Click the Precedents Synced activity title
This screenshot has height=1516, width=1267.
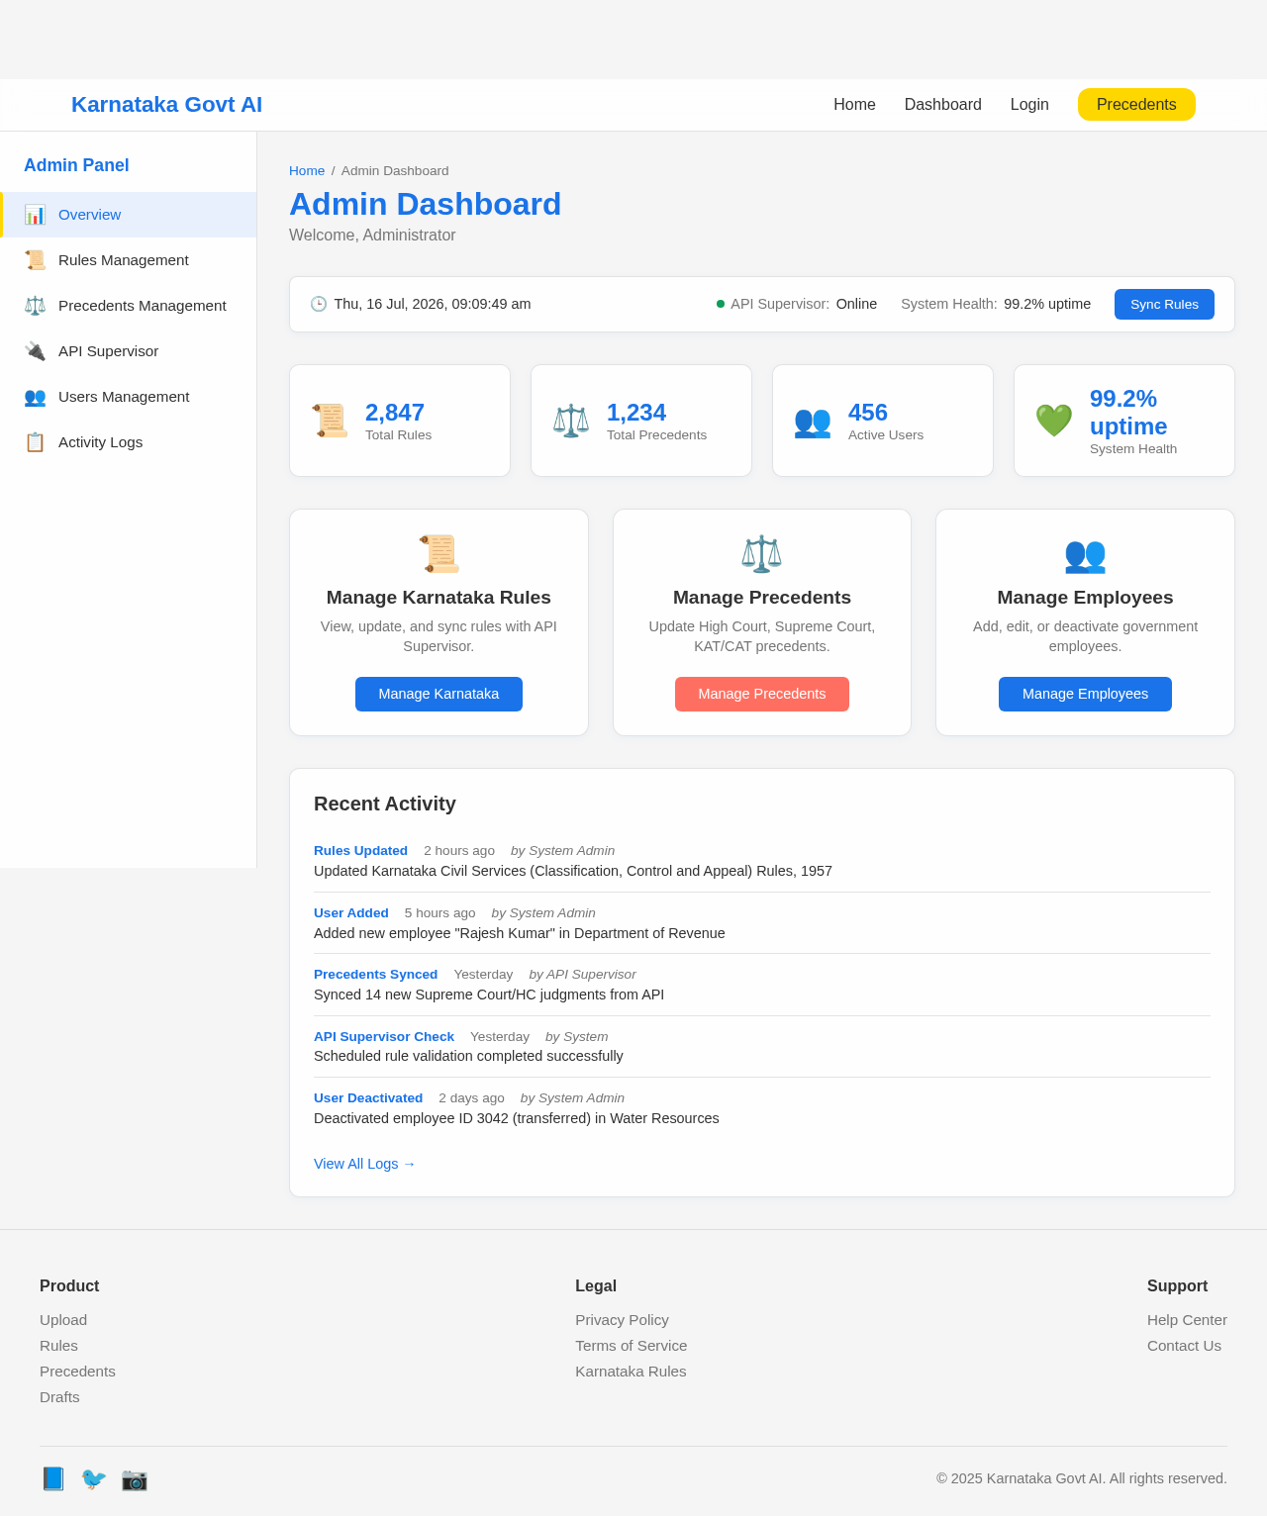pyautogui.click(x=375, y=975)
